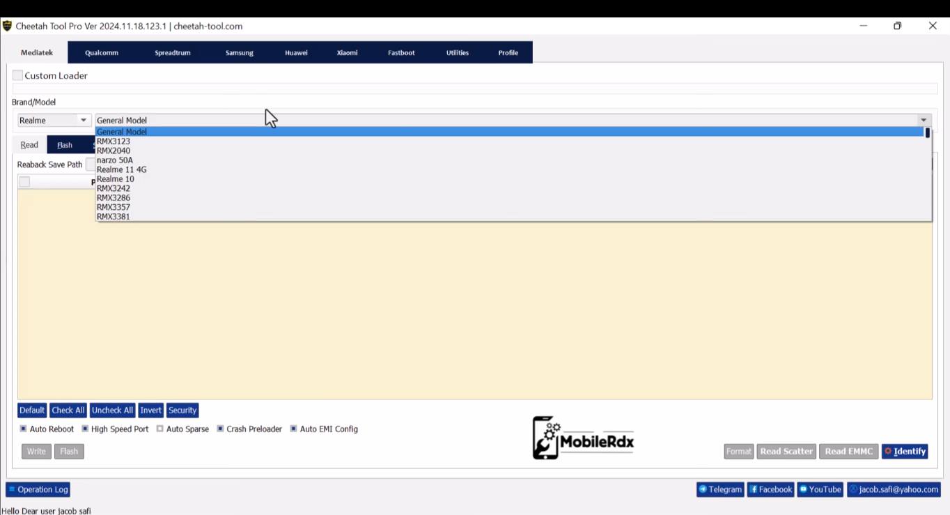Viewport: 950px width, 515px height.
Task: Click the Security button
Action: coord(182,410)
